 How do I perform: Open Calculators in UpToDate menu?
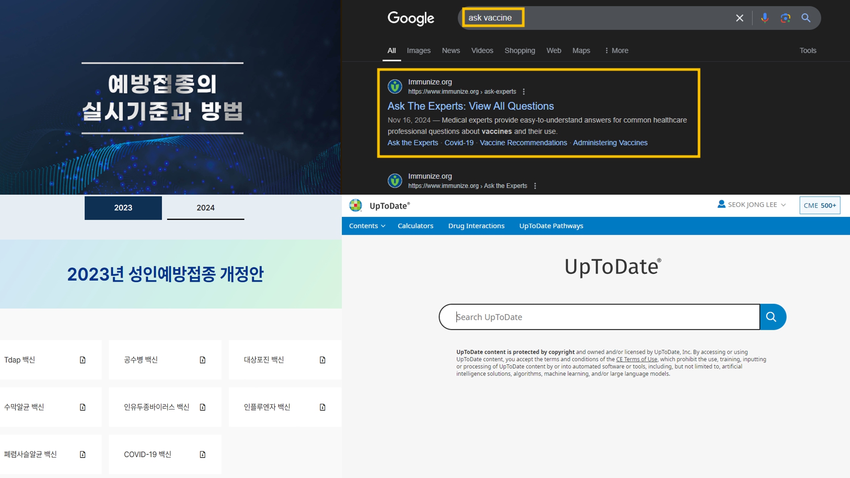pos(415,226)
